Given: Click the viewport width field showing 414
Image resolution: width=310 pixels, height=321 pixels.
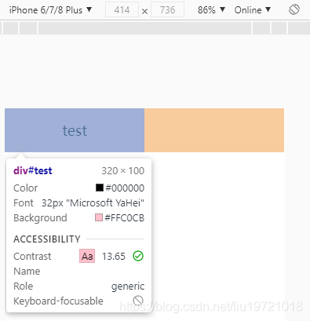Looking at the screenshot, I should tap(122, 10).
